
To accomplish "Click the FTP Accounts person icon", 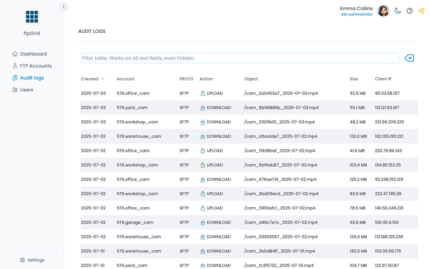I will coord(15,66).
